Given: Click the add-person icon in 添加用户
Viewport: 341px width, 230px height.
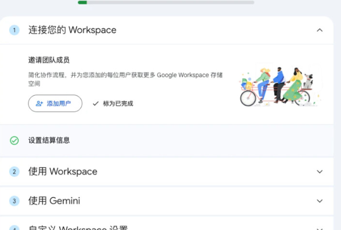Looking at the screenshot, I should pyautogui.click(x=39, y=104).
